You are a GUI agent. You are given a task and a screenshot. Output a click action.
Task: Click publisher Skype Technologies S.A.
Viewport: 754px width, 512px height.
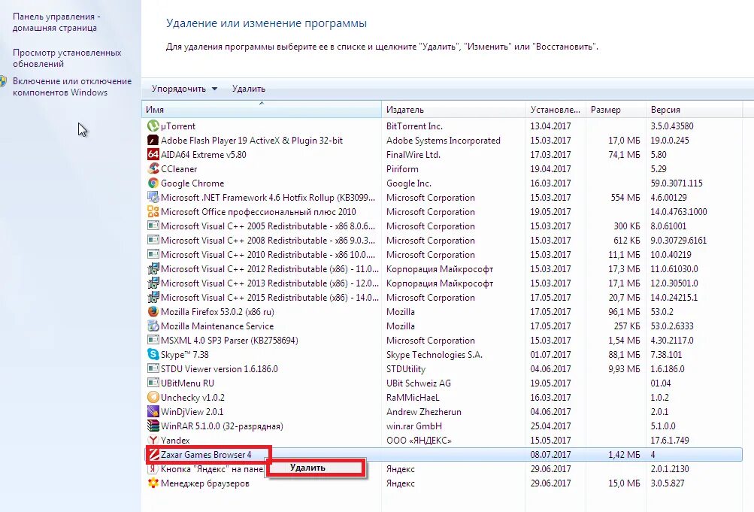435,354
